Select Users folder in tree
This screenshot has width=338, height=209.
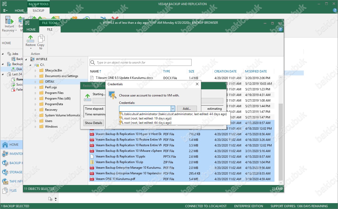48,121
